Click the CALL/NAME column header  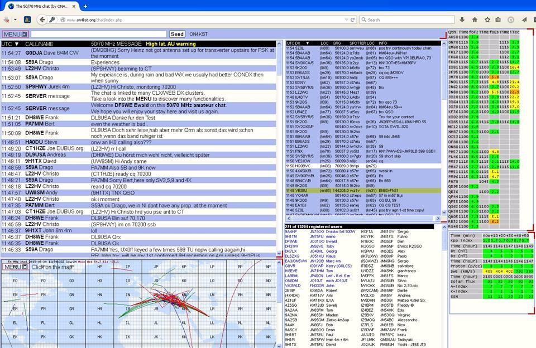39,44
